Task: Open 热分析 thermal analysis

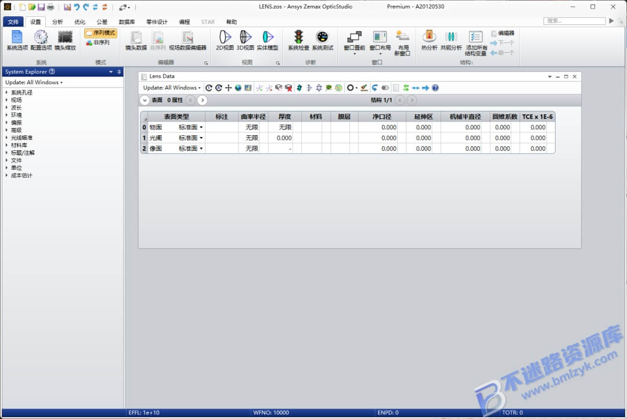Action: (x=429, y=40)
